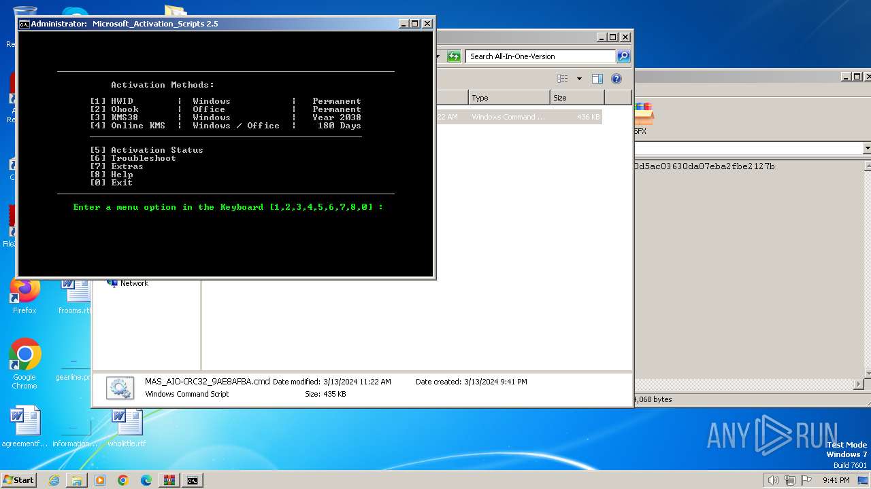Click the network tray icon
Image resolution: width=871 pixels, height=489 pixels.
[x=790, y=480]
